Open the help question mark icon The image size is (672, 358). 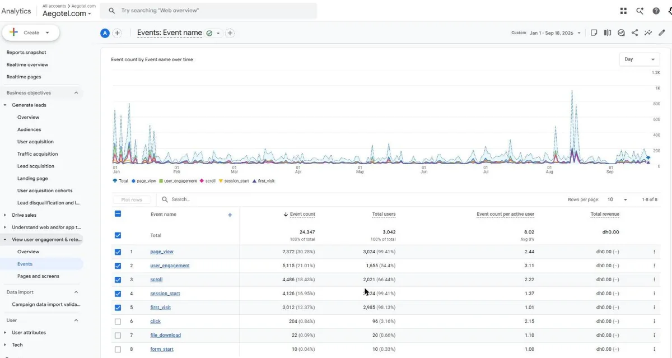(x=656, y=11)
